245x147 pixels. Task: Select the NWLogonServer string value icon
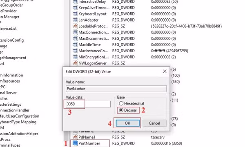point(75,63)
